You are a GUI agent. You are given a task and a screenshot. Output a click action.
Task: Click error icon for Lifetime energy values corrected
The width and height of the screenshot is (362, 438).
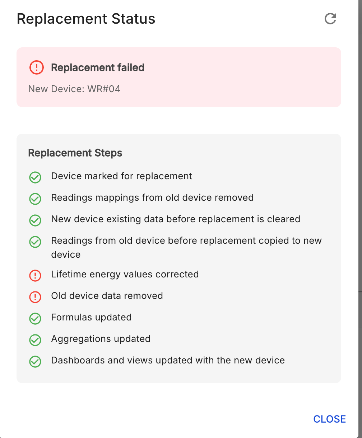35,275
